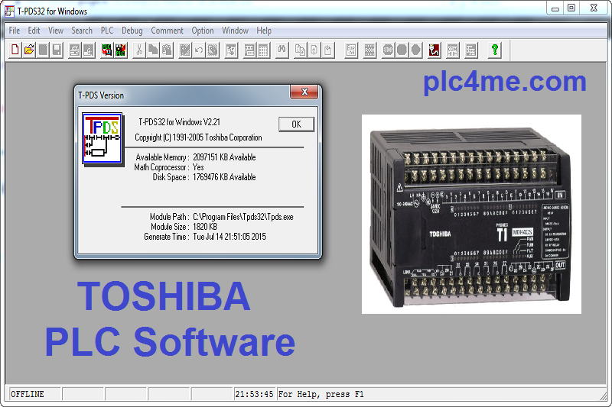Open the PLC menu

[x=107, y=31]
